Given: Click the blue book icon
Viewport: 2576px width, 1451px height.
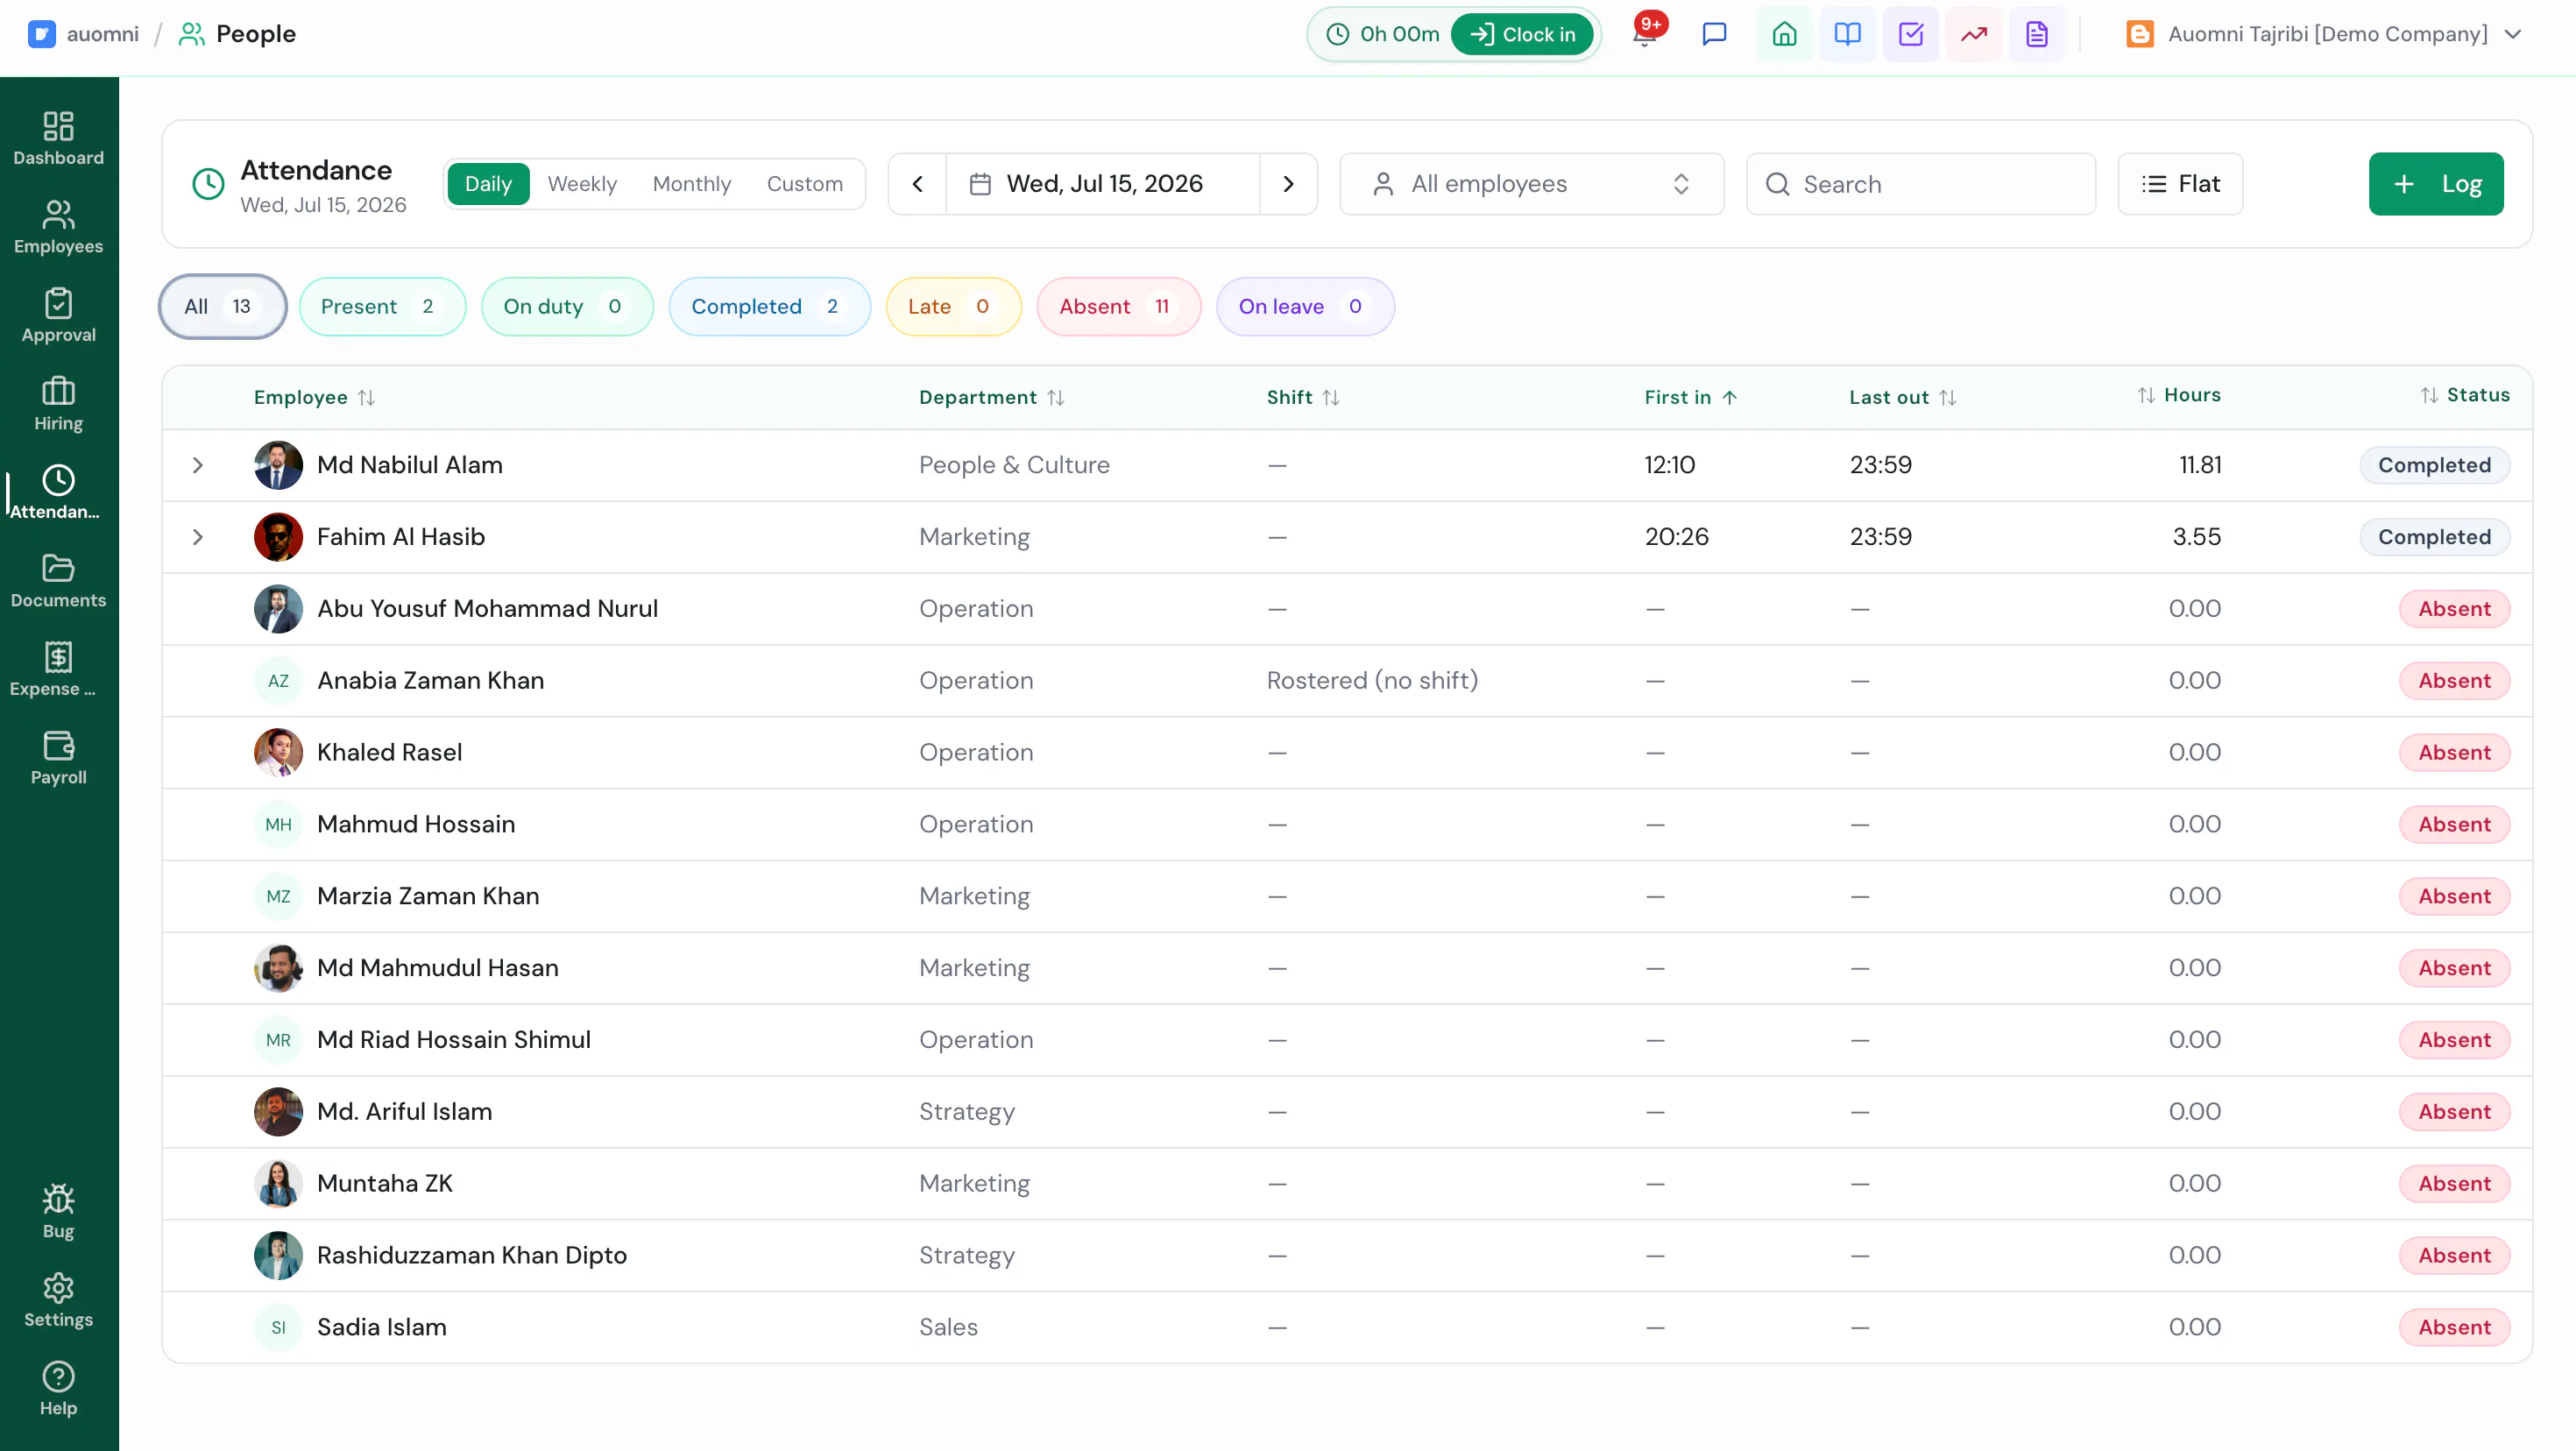Looking at the screenshot, I should click(x=1847, y=34).
